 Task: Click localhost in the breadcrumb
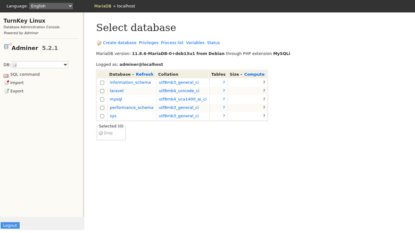tap(126, 6)
